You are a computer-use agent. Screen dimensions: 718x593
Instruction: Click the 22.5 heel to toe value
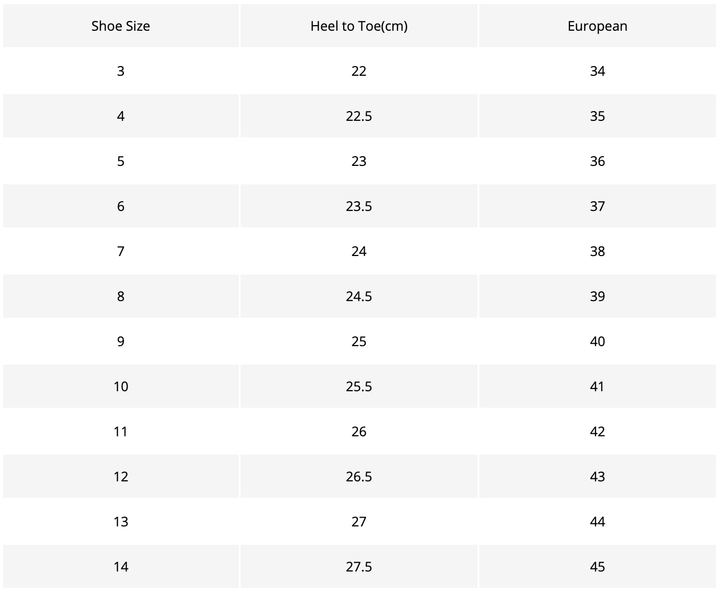[359, 116]
